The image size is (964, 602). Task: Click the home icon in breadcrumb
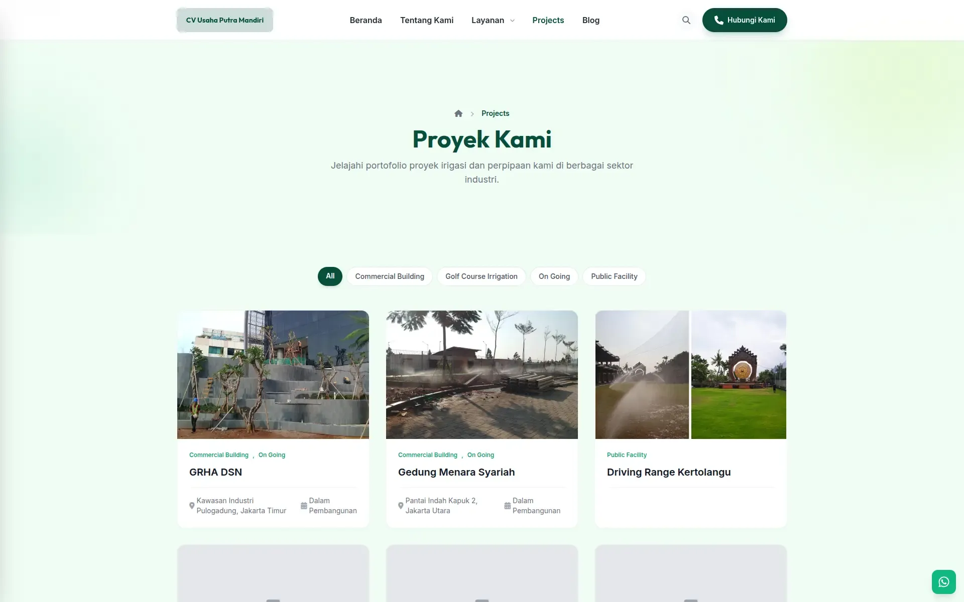point(458,113)
